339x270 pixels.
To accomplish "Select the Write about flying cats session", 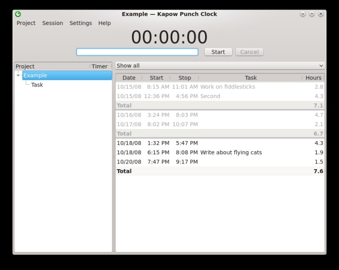I will coord(231,153).
